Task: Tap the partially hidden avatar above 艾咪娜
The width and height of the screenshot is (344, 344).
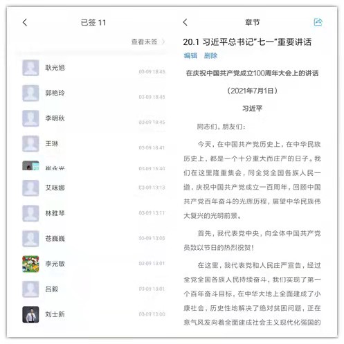Action: (x=30, y=165)
